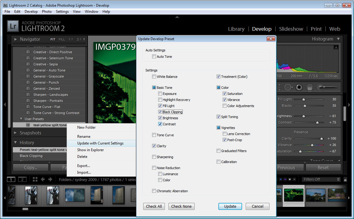Set Navigator zoom to FILL
Image resolution: width=354 pixels, height=219 pixels.
62,39
